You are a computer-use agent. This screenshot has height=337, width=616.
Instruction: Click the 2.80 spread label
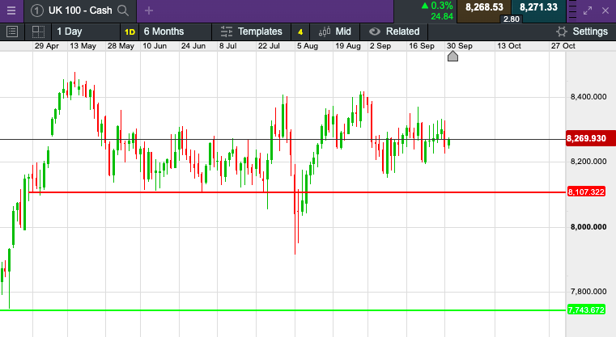pos(511,19)
